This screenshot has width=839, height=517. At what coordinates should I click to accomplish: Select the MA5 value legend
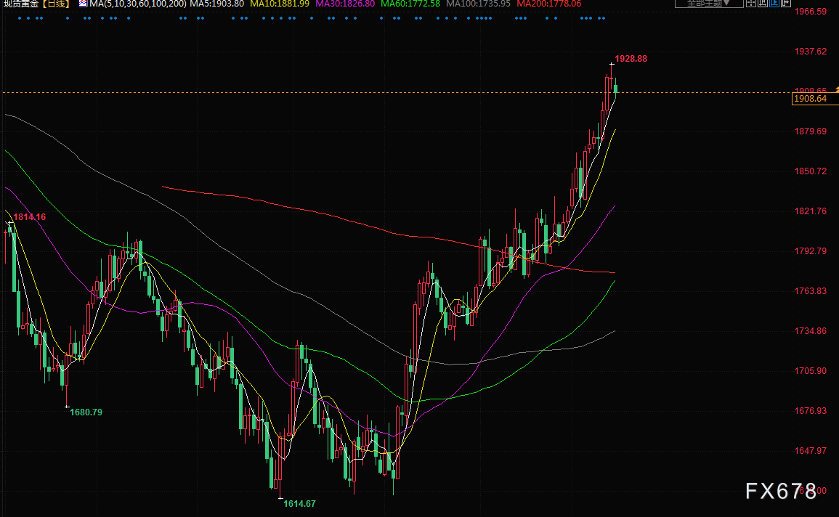(x=216, y=4)
